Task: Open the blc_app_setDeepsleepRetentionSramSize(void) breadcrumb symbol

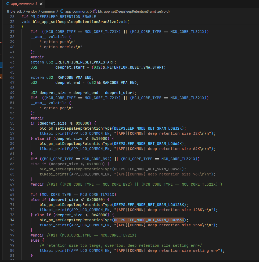Action: tap(134, 11)
